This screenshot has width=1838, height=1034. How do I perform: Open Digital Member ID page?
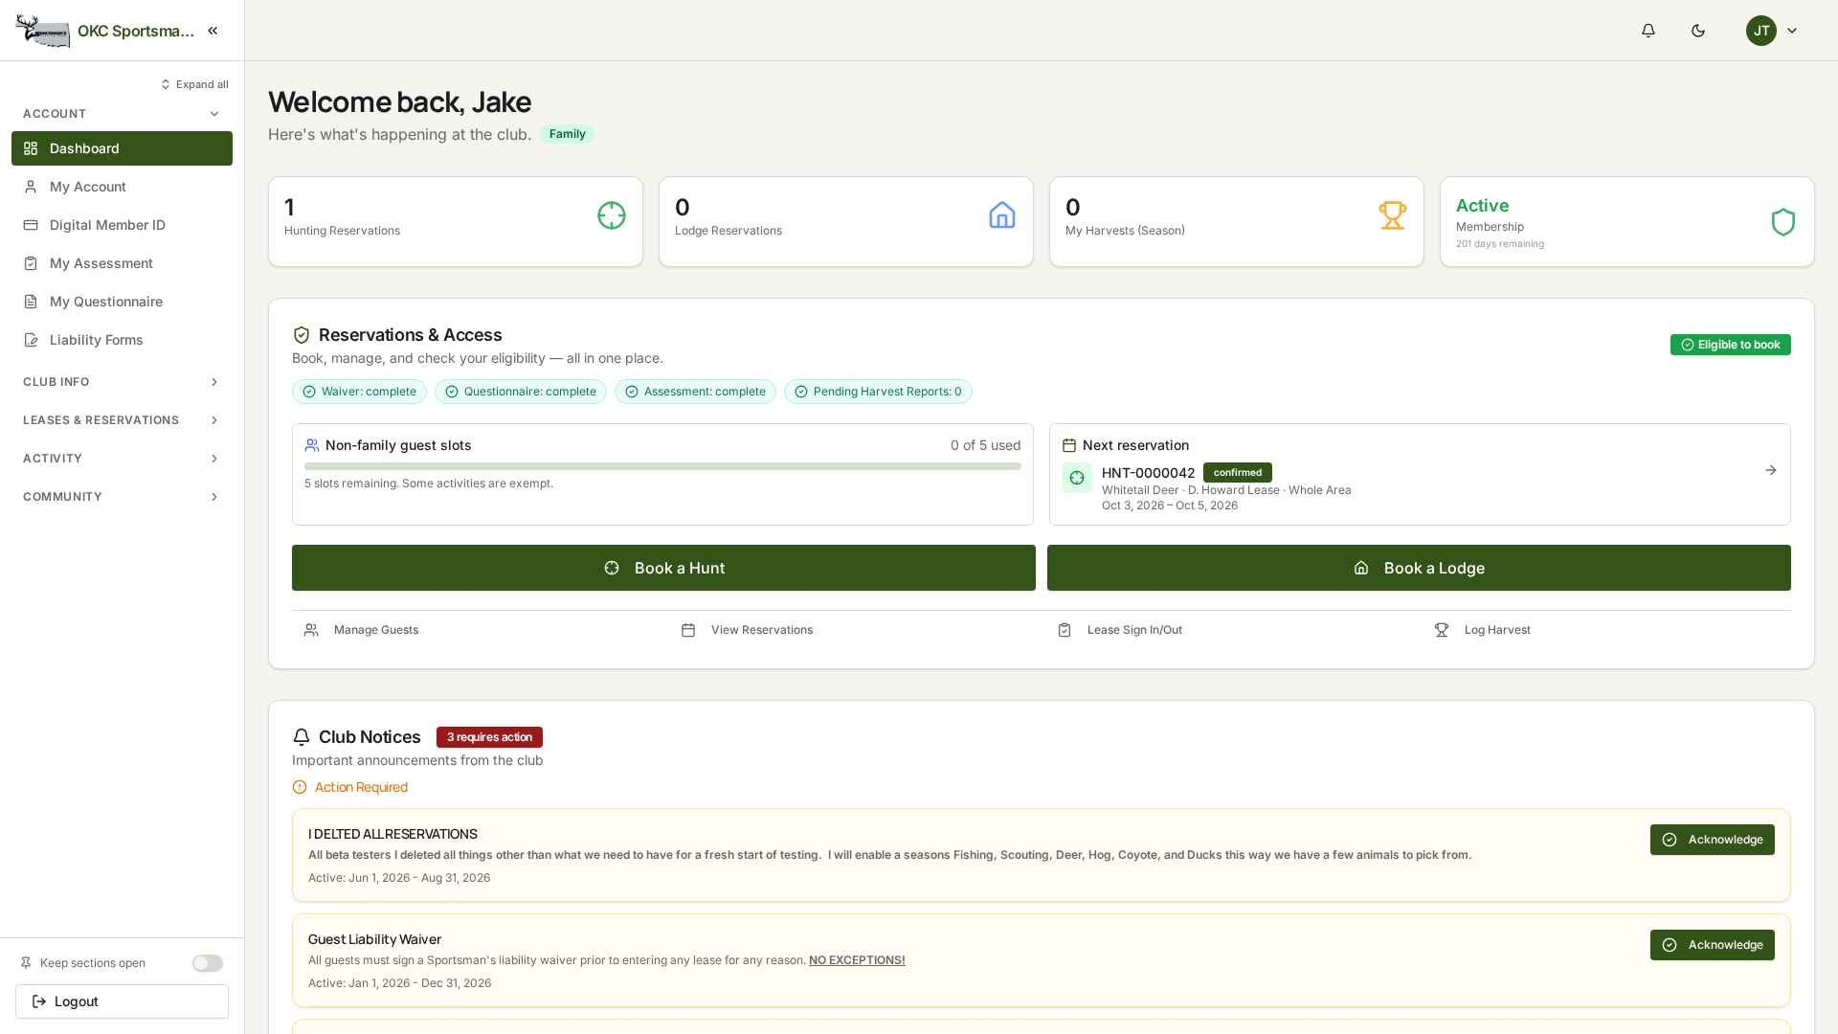(x=122, y=225)
